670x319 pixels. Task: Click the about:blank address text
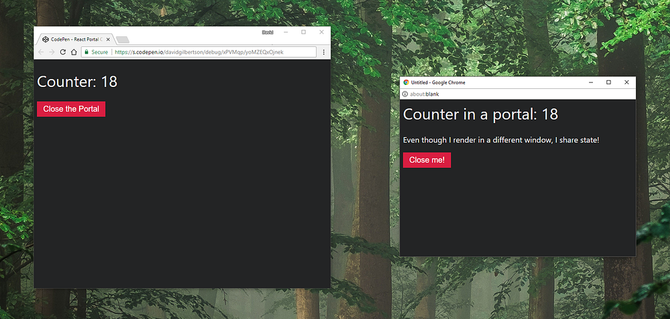click(424, 94)
